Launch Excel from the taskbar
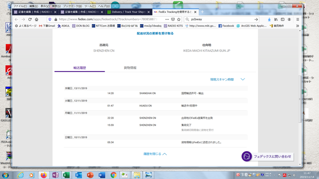 66,175
